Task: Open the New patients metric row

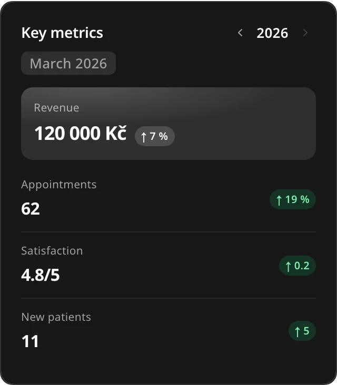Action: tap(168, 330)
